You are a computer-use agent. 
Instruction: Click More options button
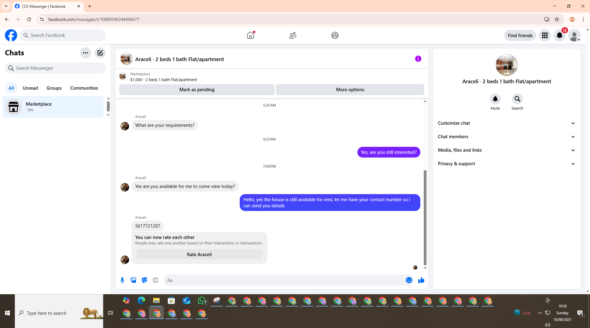(x=350, y=90)
